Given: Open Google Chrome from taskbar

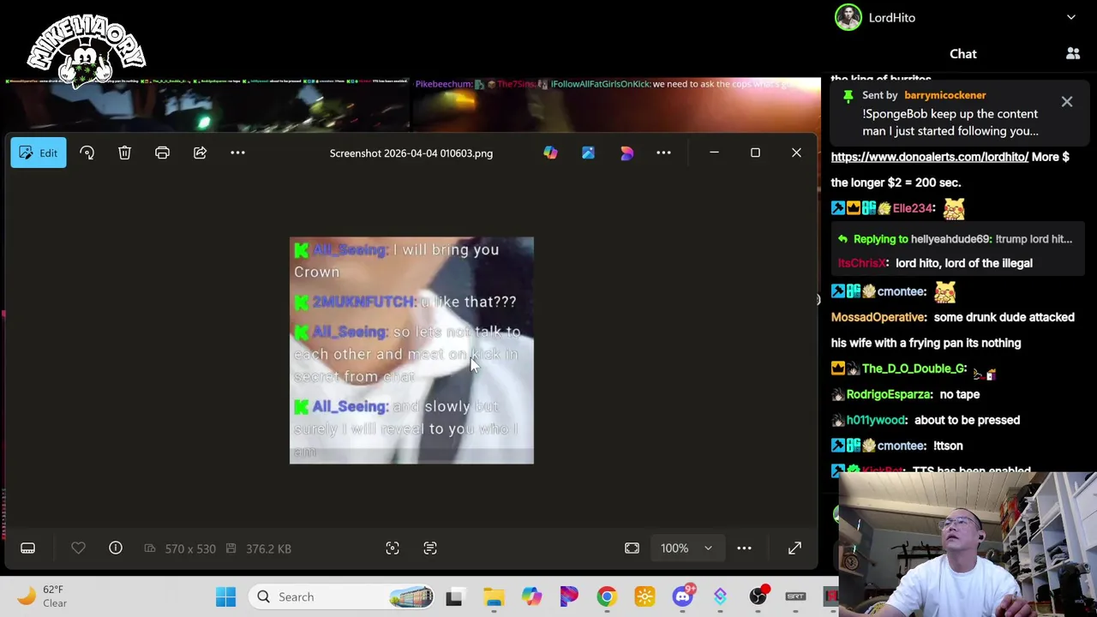Looking at the screenshot, I should [607, 596].
